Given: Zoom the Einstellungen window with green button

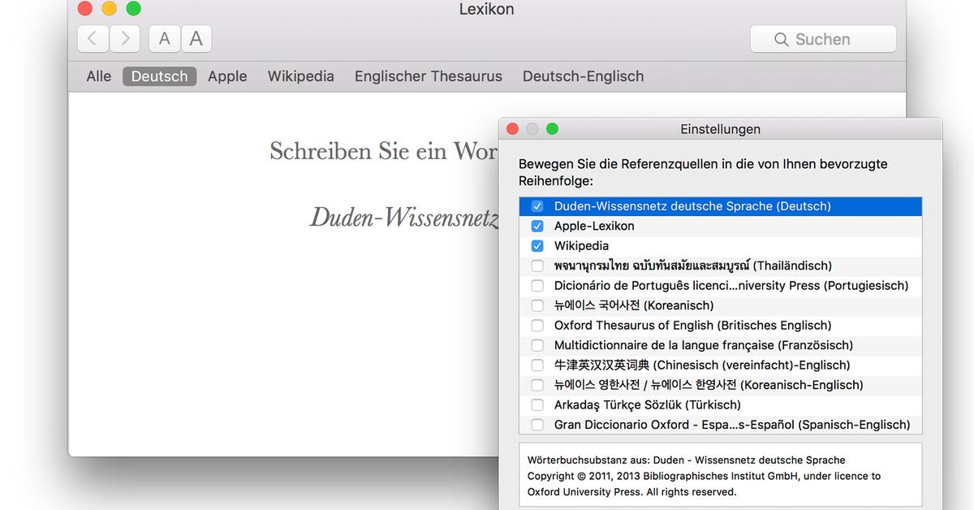Looking at the screenshot, I should coord(552,129).
